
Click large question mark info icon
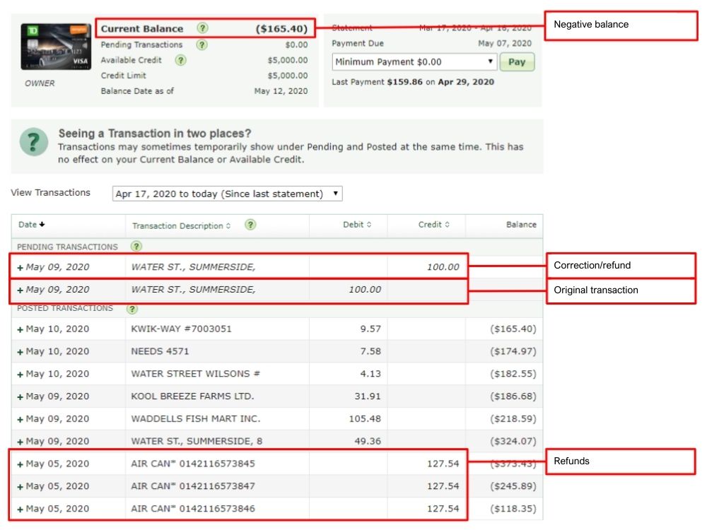(34, 142)
